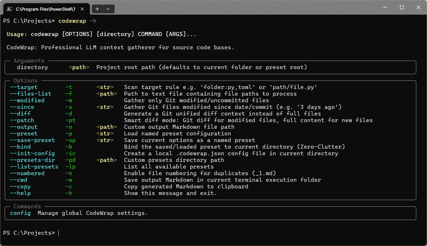Click the 'Commands' section heading

[x=27, y=207]
